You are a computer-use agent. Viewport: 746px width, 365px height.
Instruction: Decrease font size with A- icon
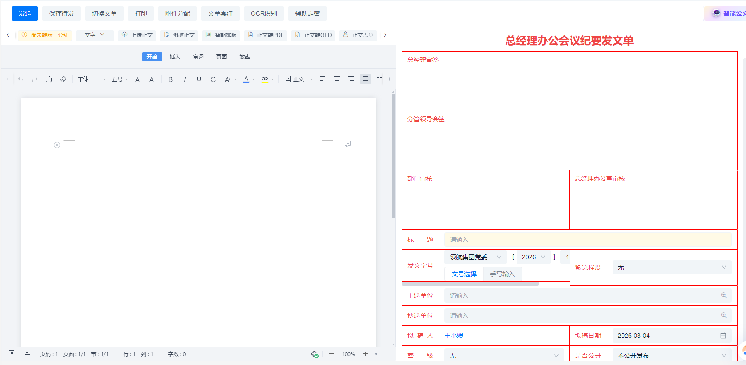click(153, 79)
